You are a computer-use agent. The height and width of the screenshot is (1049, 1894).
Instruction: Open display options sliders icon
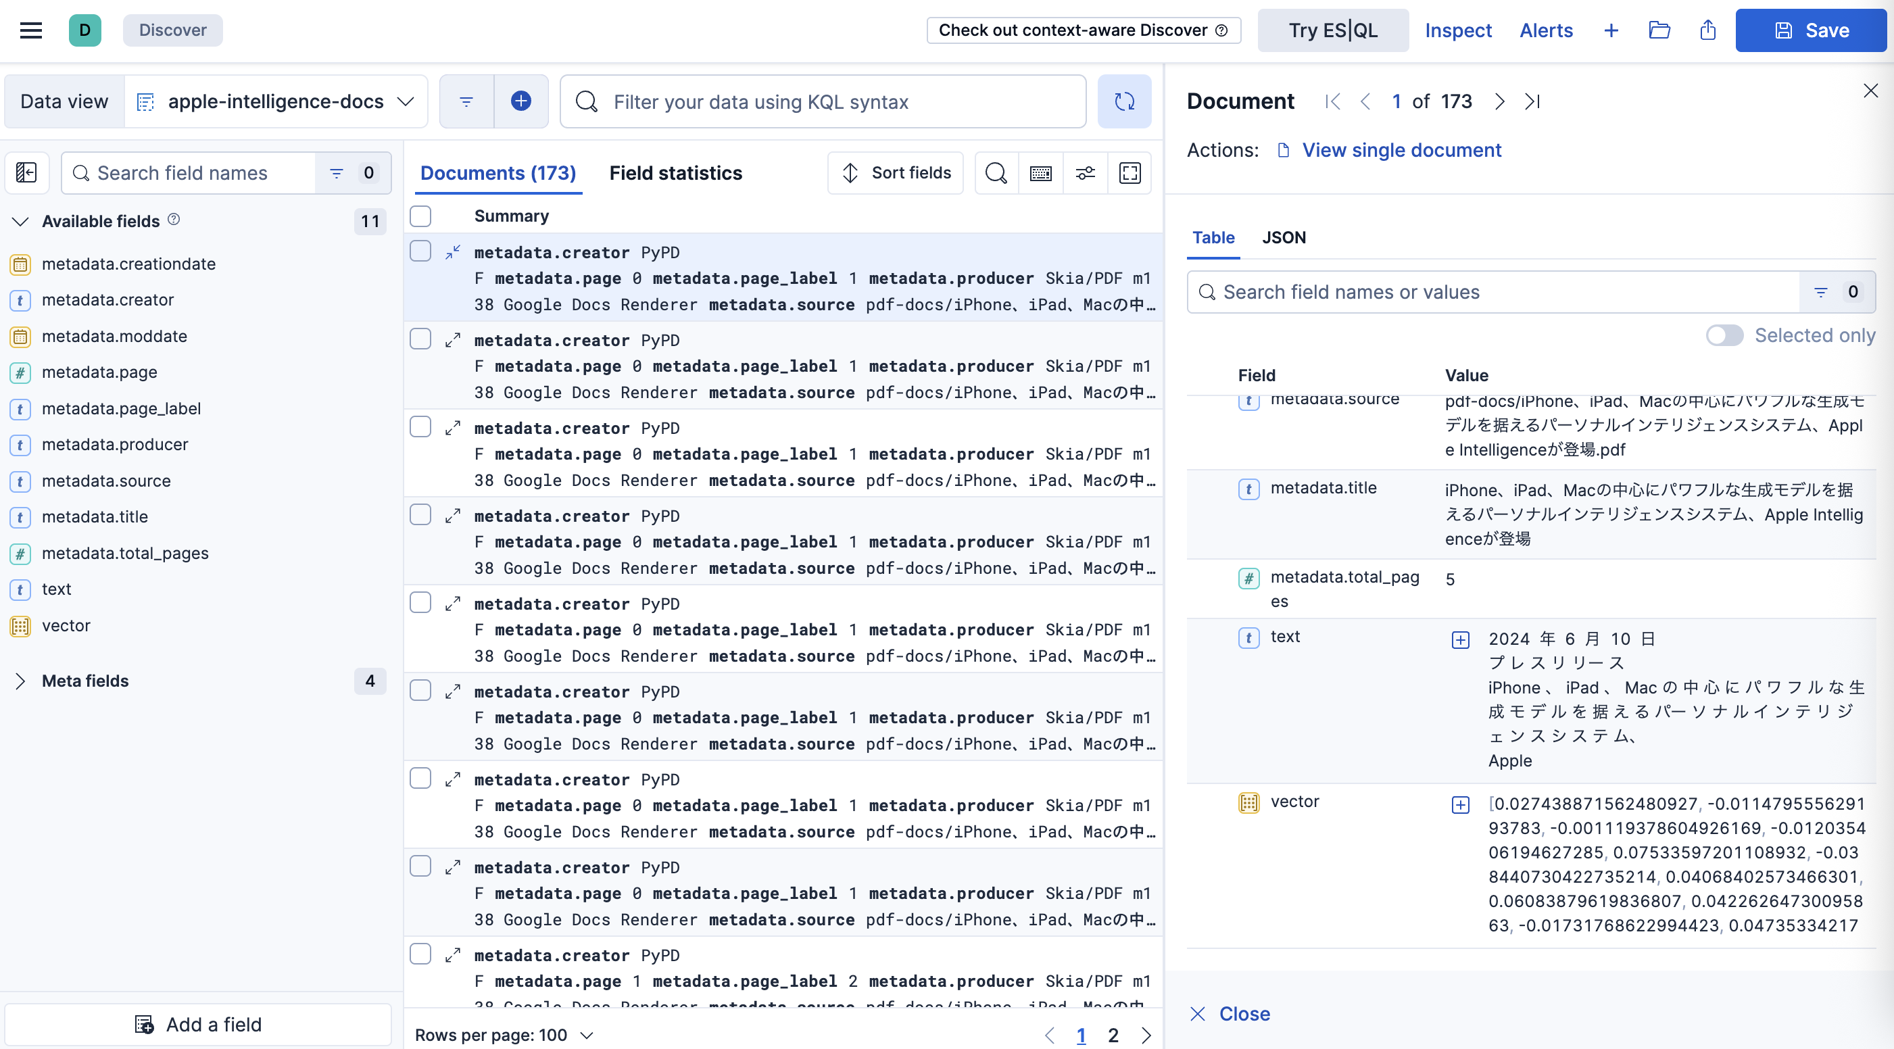(1084, 173)
